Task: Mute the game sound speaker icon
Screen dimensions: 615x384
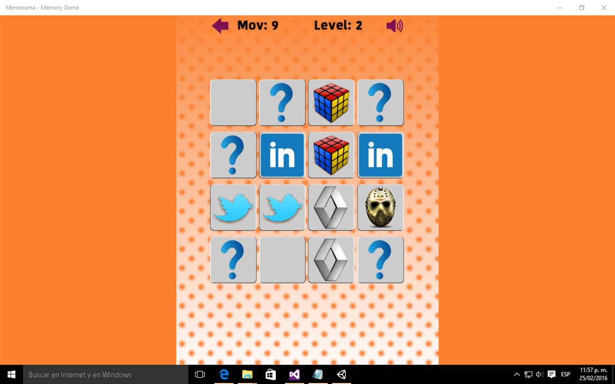Action: pyautogui.click(x=394, y=26)
